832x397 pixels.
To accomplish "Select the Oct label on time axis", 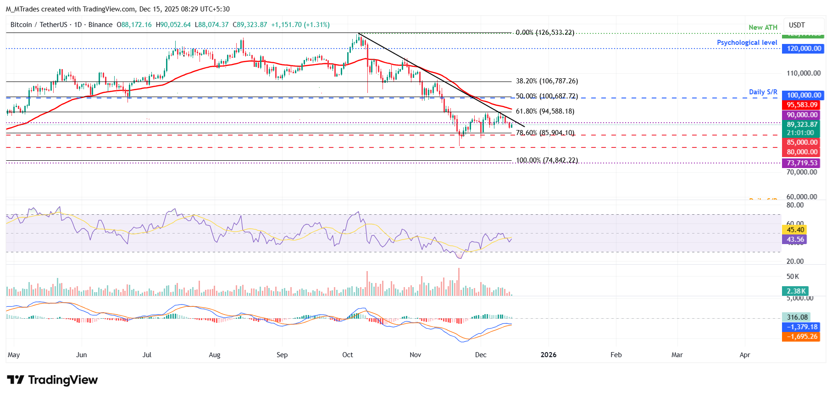I will pyautogui.click(x=348, y=355).
